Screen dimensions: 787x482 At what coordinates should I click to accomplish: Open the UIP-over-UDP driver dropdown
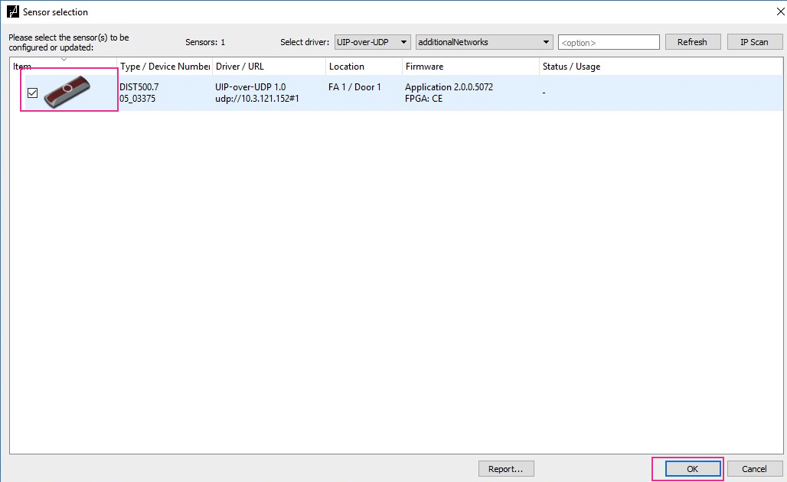tap(373, 42)
